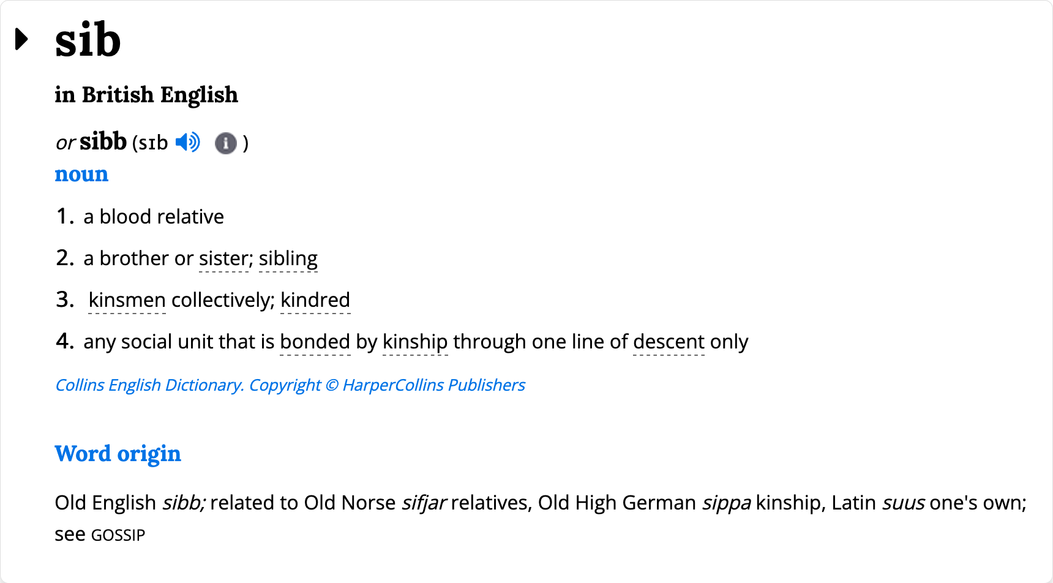The width and height of the screenshot is (1053, 583).
Task: Open the GOSSIP cross-reference link
Action: [118, 535]
